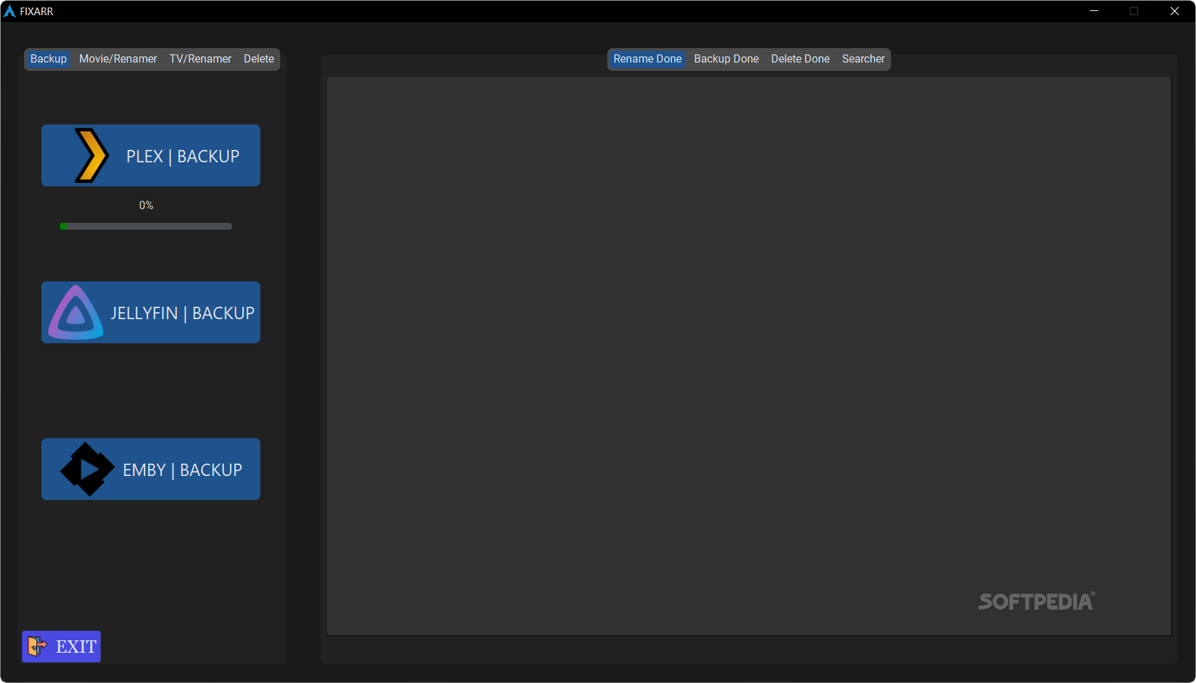Start backup via JELLYFIN | BACKUP label
The width and height of the screenshot is (1196, 683).
pyautogui.click(x=182, y=313)
